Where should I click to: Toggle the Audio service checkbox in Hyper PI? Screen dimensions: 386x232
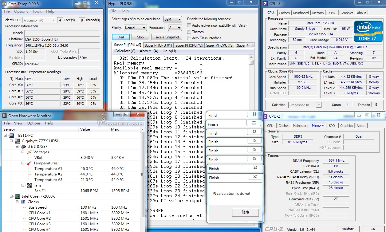click(189, 26)
